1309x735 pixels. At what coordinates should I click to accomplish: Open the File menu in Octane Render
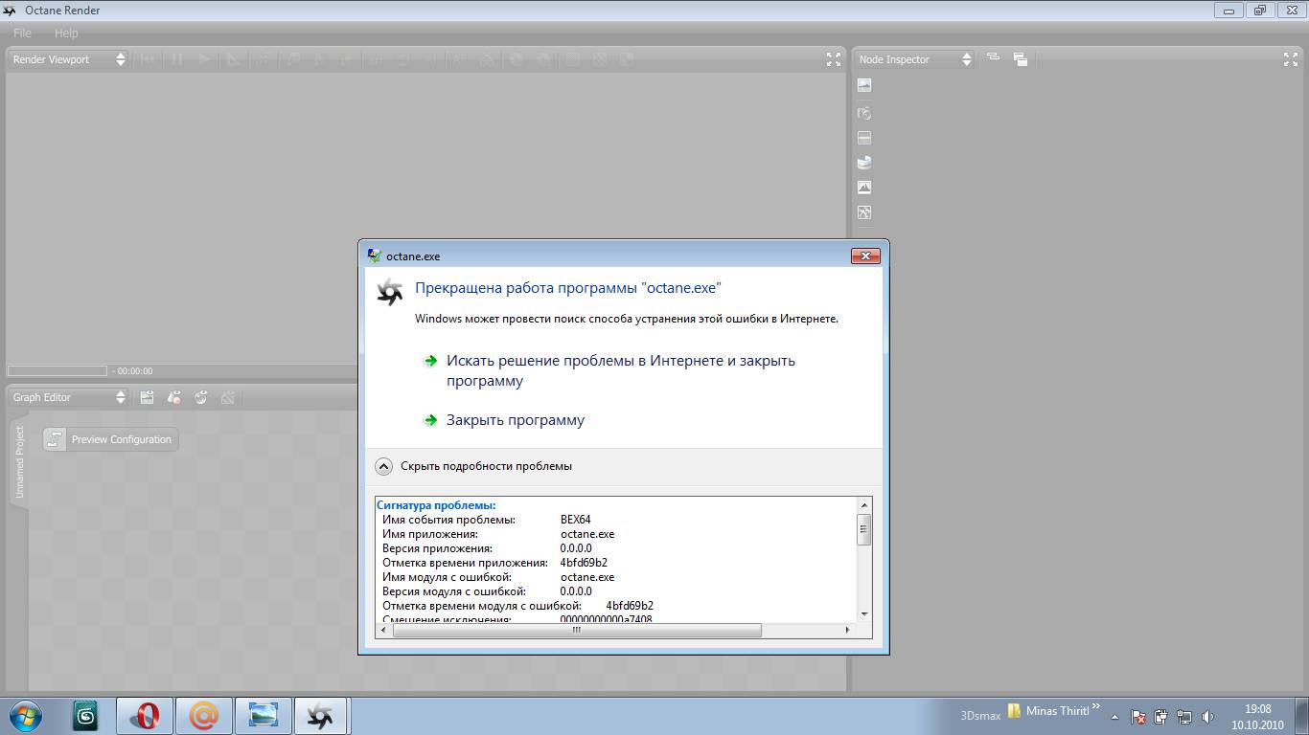[x=22, y=33]
